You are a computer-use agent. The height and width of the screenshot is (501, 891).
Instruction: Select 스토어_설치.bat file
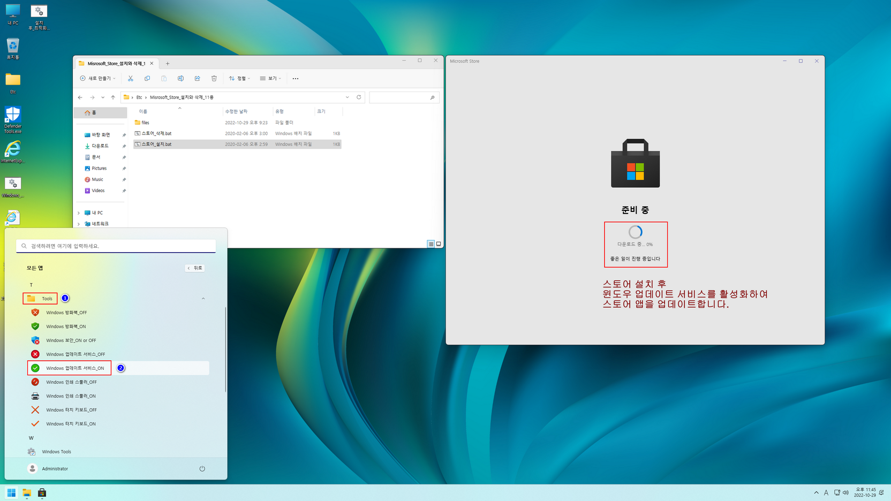click(237, 144)
